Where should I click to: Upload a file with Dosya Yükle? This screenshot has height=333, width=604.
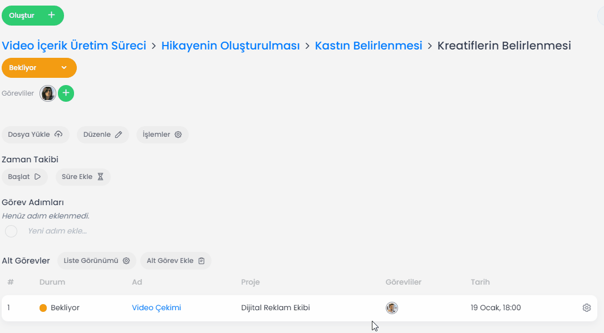(35, 135)
